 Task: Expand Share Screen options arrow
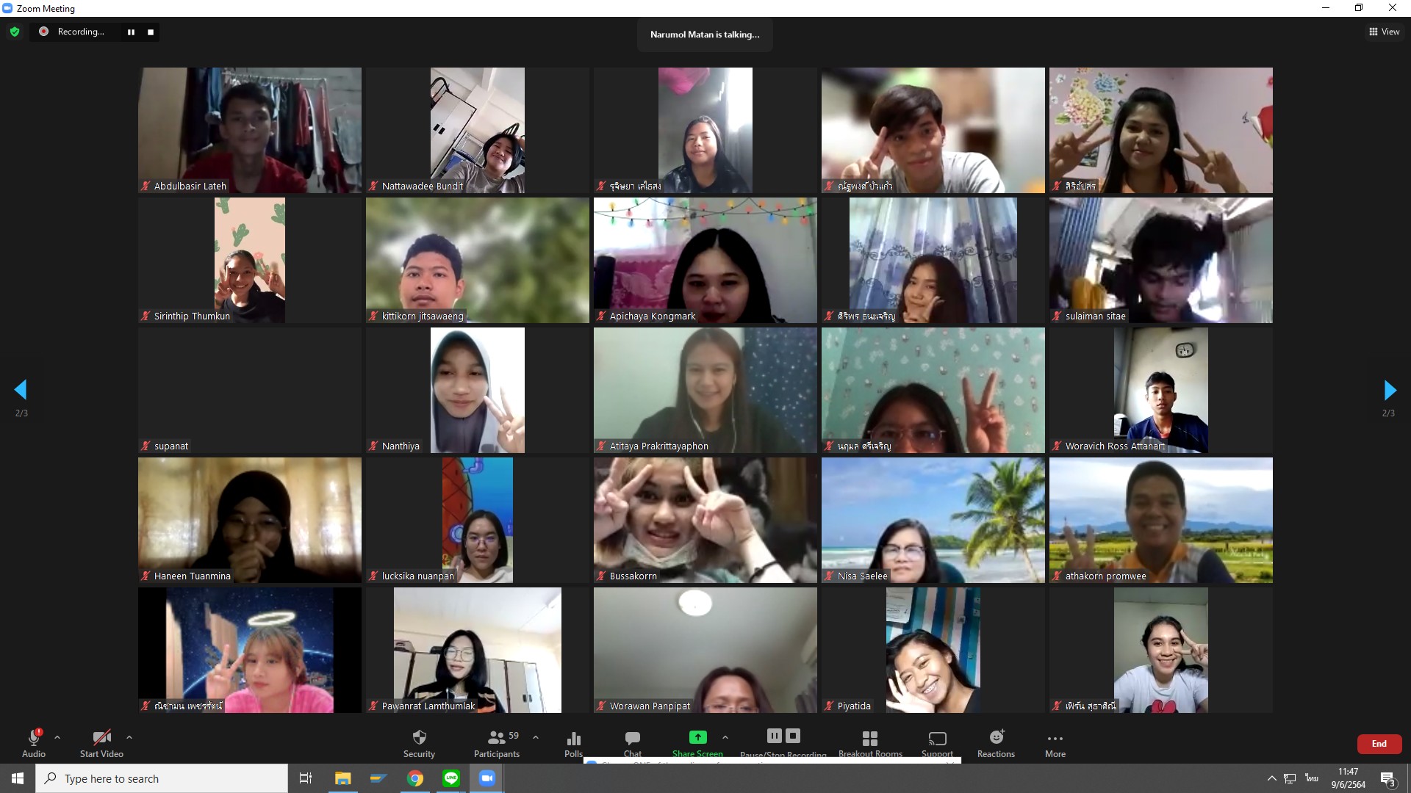click(x=725, y=737)
